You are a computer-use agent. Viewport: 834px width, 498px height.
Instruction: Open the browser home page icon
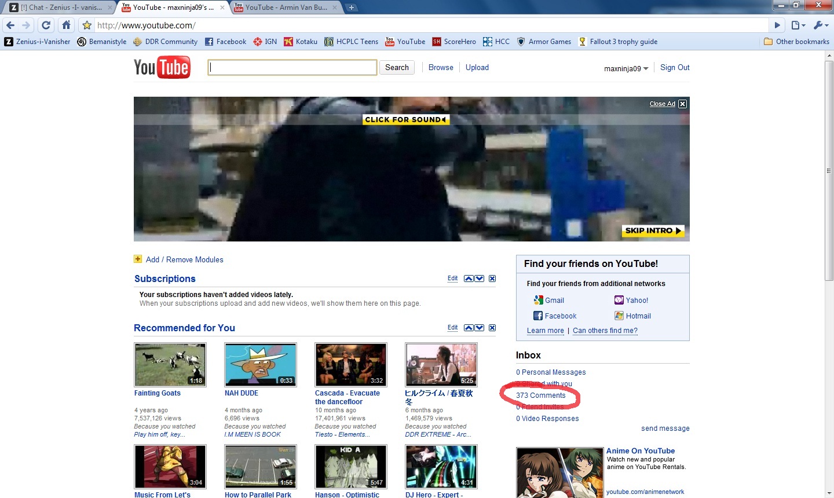pos(66,25)
